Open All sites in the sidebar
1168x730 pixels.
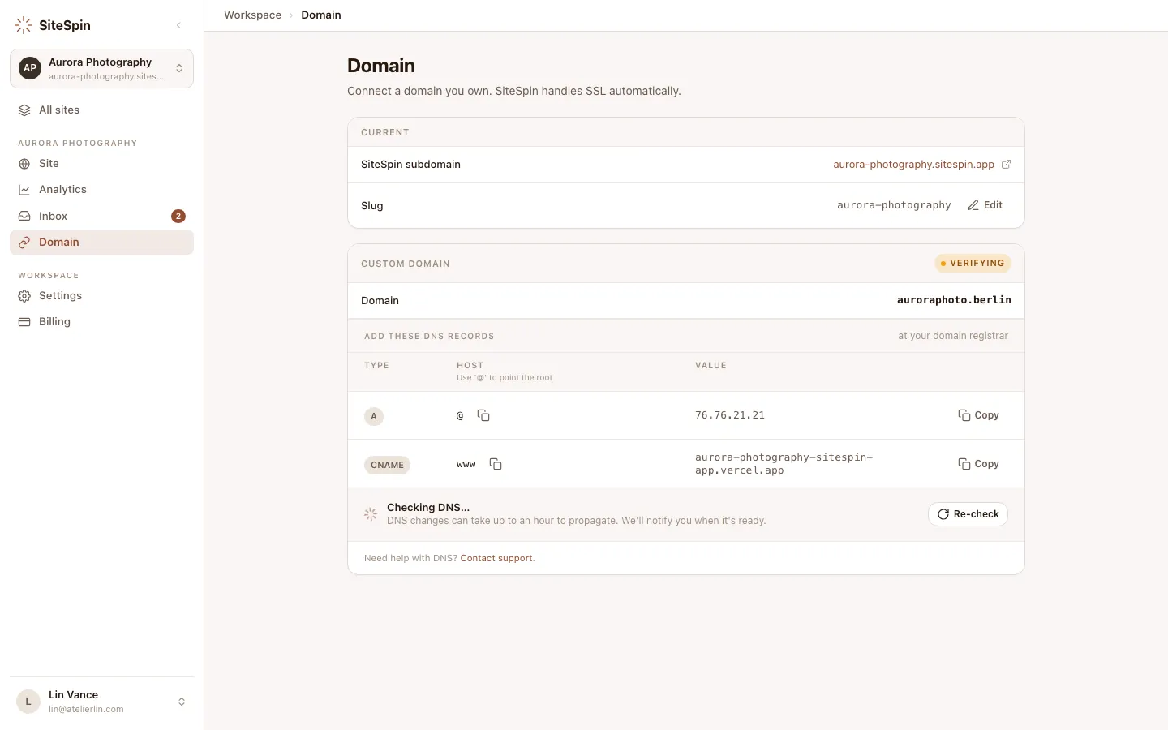(101, 110)
